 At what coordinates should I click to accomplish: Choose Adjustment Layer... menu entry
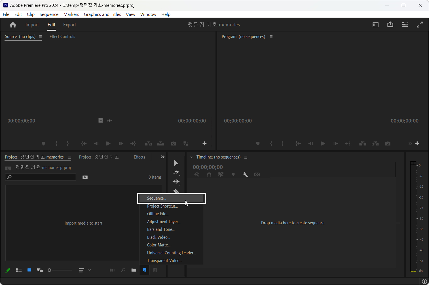coord(171,222)
